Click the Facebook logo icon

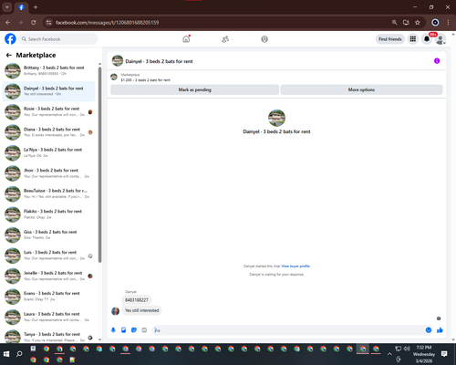pos(10,39)
